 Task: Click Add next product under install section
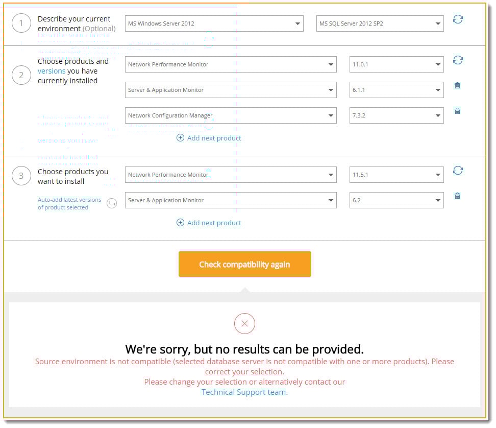tap(209, 223)
